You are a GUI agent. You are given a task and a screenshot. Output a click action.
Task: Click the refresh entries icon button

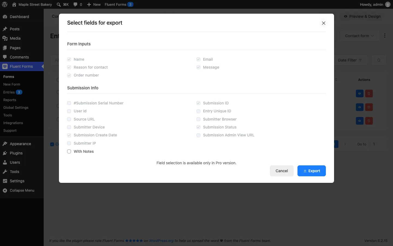379,60
